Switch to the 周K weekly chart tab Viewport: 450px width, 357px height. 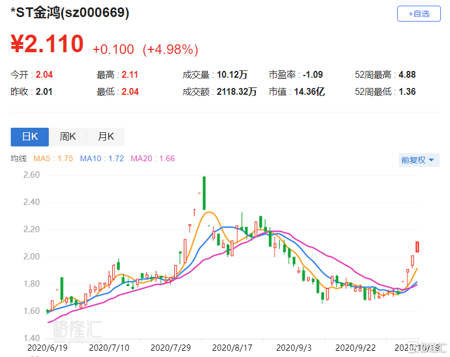[68, 137]
